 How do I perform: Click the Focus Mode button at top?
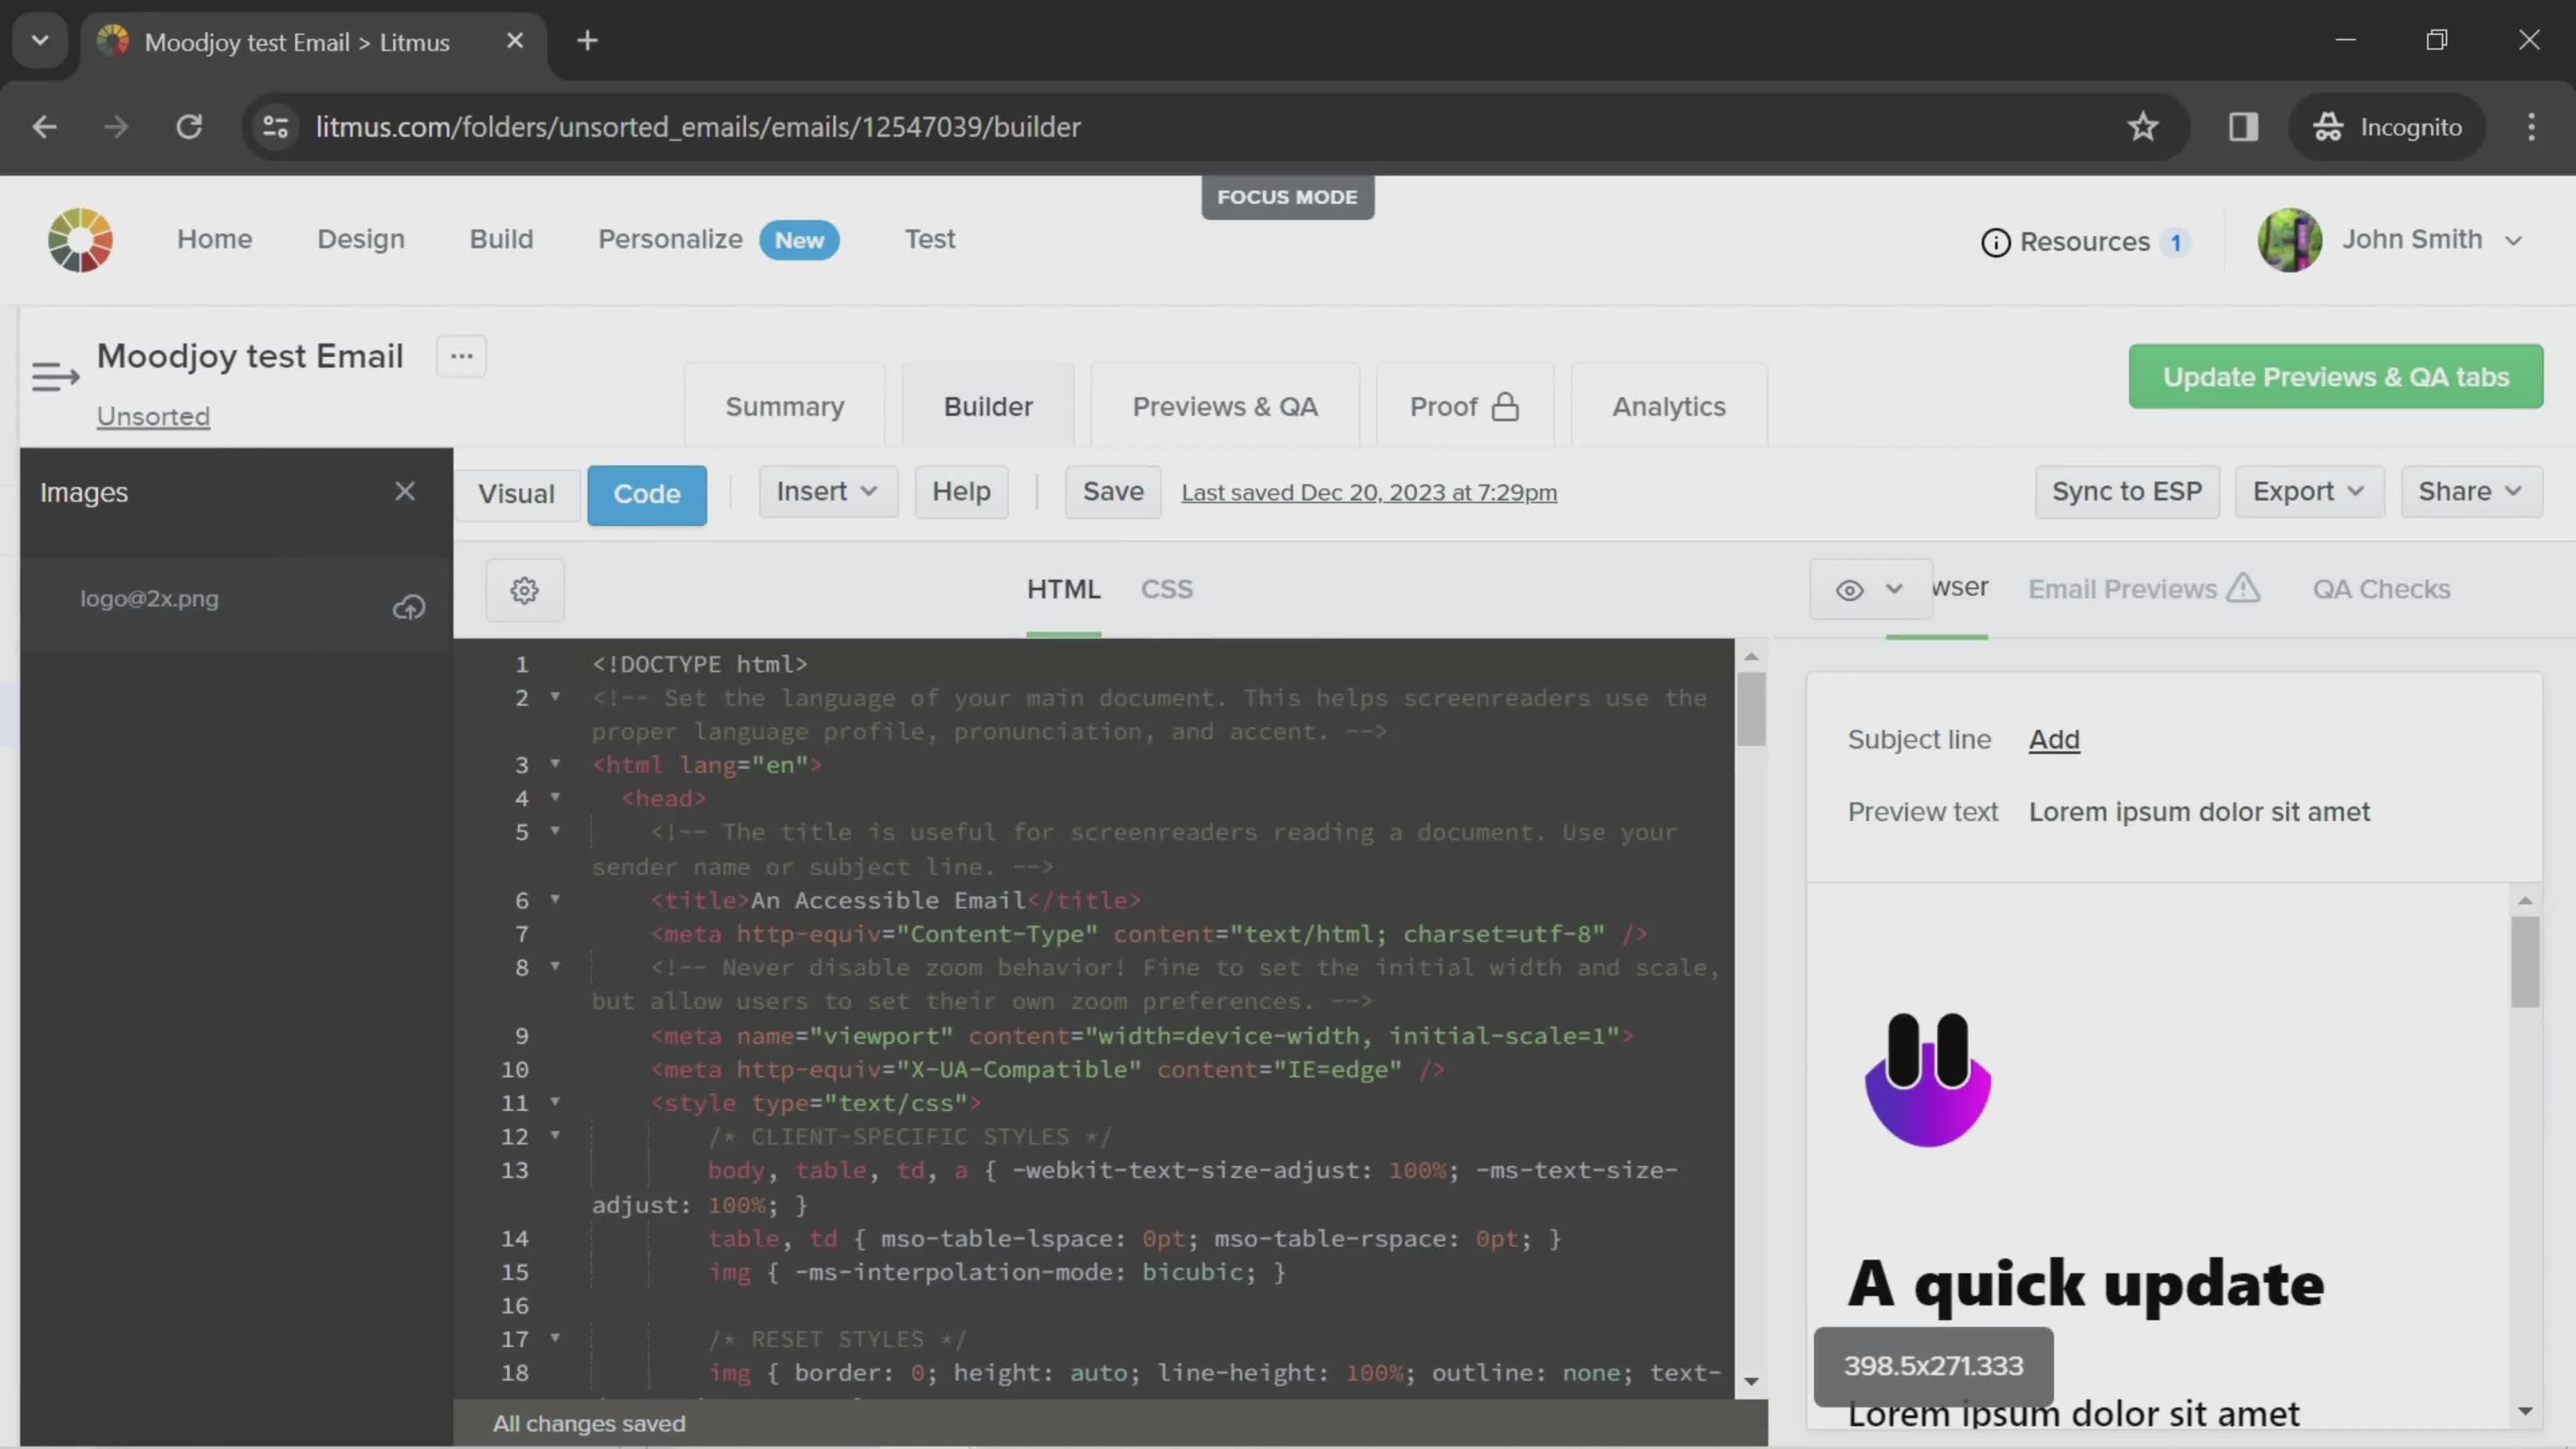(1288, 197)
